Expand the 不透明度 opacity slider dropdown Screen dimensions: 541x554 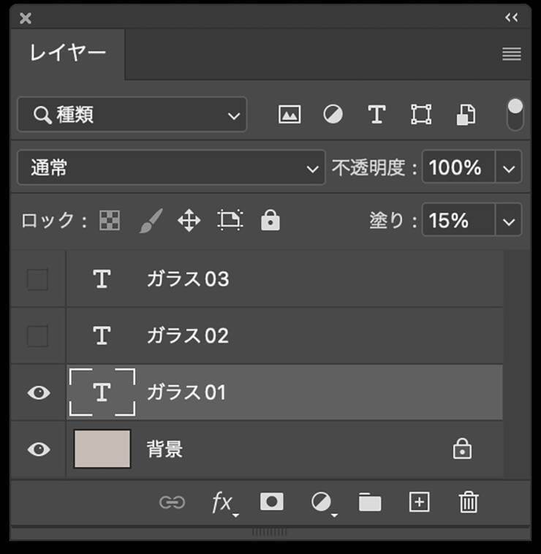[509, 168]
